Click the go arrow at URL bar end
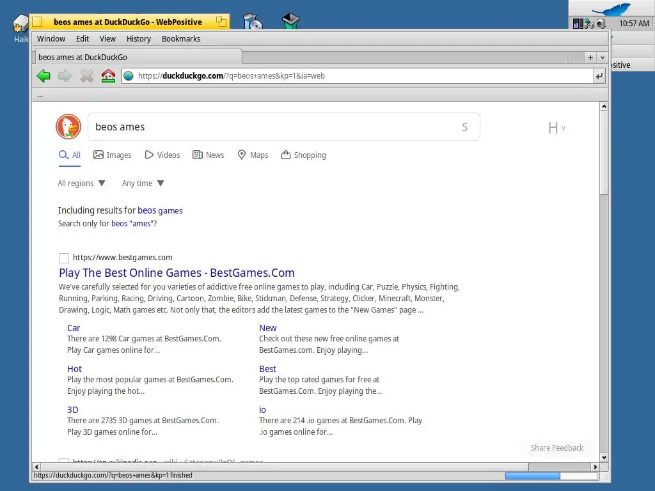The image size is (655, 491). click(x=599, y=76)
